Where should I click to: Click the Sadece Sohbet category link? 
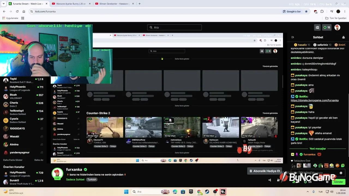click(x=75, y=180)
